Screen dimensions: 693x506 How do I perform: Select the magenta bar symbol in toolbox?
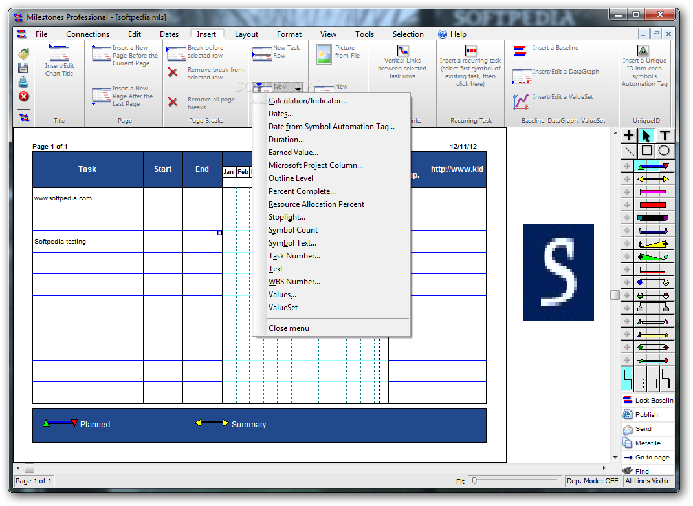click(x=654, y=192)
